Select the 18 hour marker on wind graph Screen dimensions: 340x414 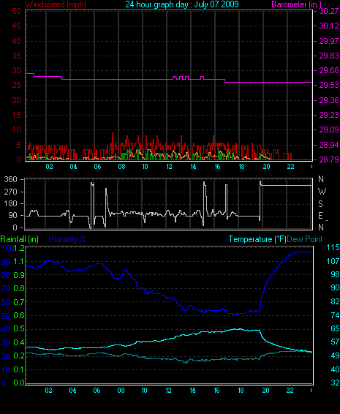click(241, 167)
